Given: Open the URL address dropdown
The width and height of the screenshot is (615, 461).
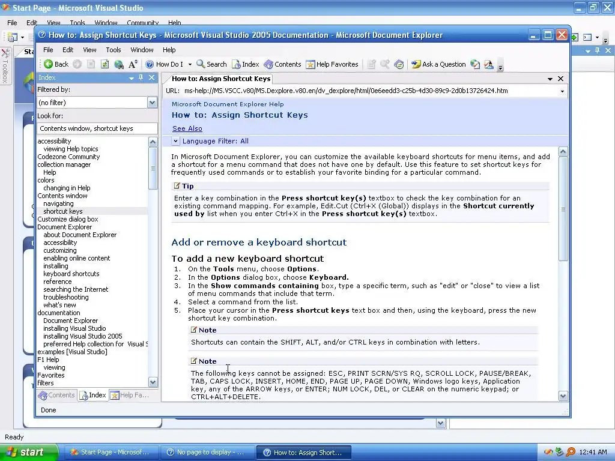Looking at the screenshot, I should pos(562,91).
